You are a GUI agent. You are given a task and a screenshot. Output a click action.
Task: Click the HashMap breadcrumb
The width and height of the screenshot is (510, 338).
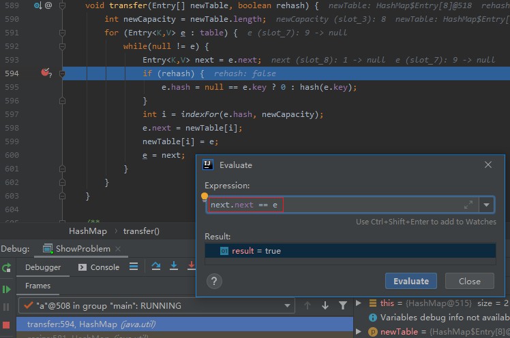pos(88,231)
